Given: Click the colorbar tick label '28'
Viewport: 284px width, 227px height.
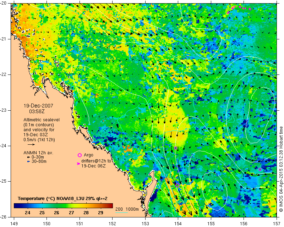Looking at the screenshot, I should 86,212.
